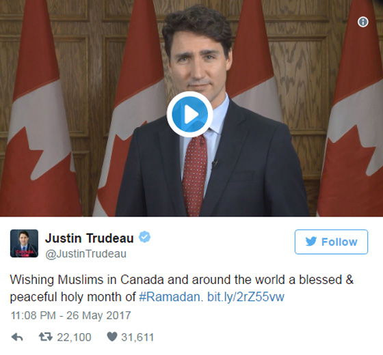This screenshot has height=355, width=383.
Task: Open the bit.ly/2rZ55vw link
Action: coord(246,297)
